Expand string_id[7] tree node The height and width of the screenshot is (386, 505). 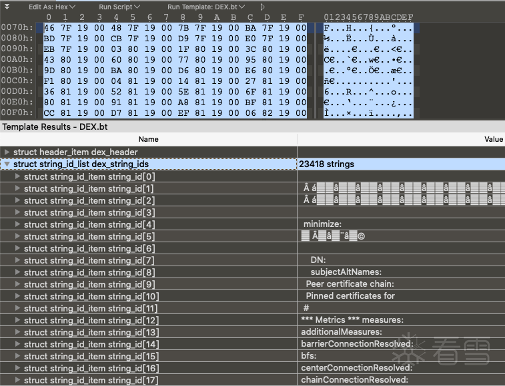click(18, 260)
